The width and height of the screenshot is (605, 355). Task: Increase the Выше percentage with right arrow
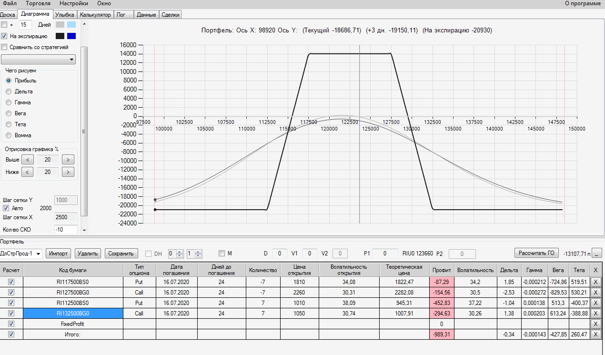pyautogui.click(x=68, y=160)
